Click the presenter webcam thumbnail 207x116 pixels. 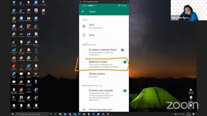[189, 10]
